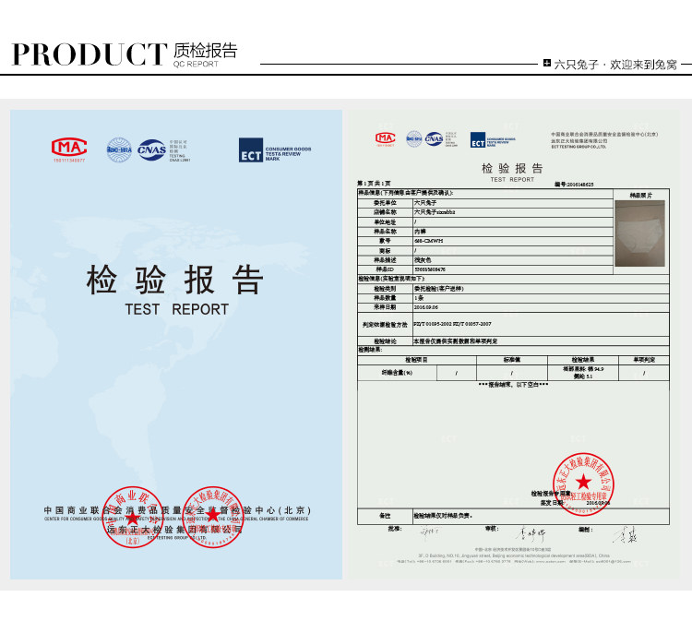Click the CNAS logo on the report page

pyautogui.click(x=434, y=139)
